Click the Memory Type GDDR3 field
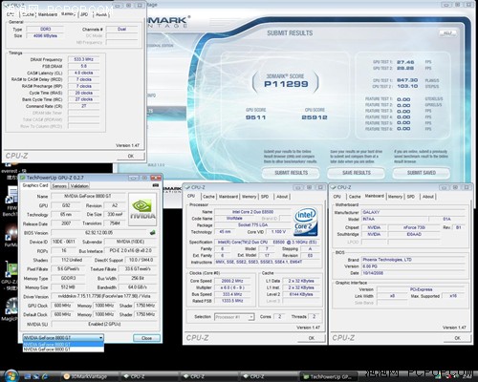Viewport: 478px width, 382px height. pos(68,278)
